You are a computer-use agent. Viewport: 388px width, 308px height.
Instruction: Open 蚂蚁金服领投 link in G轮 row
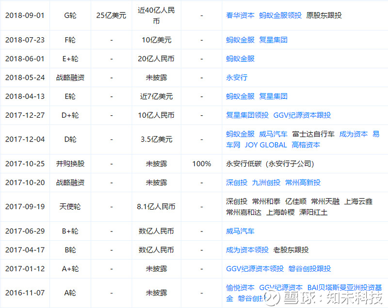[280, 15]
